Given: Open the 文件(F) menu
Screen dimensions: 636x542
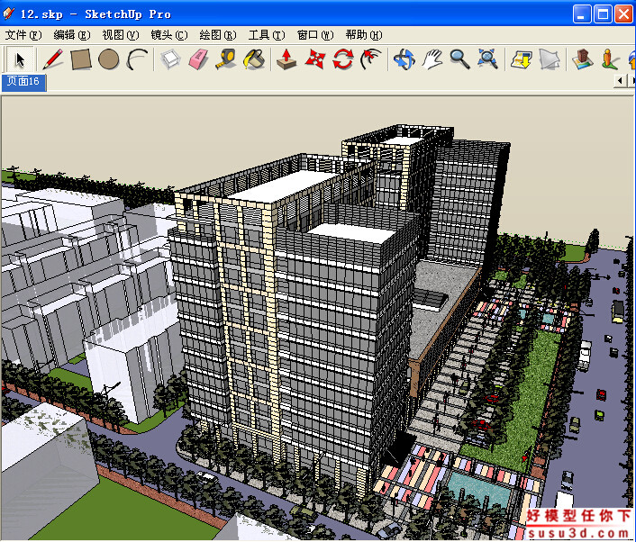Looking at the screenshot, I should click(23, 35).
